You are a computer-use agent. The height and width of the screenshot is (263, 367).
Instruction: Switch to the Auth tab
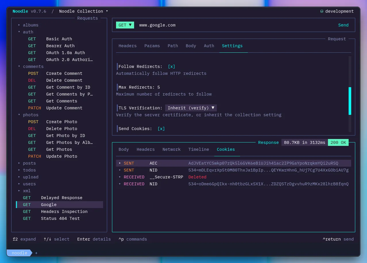tap(209, 46)
